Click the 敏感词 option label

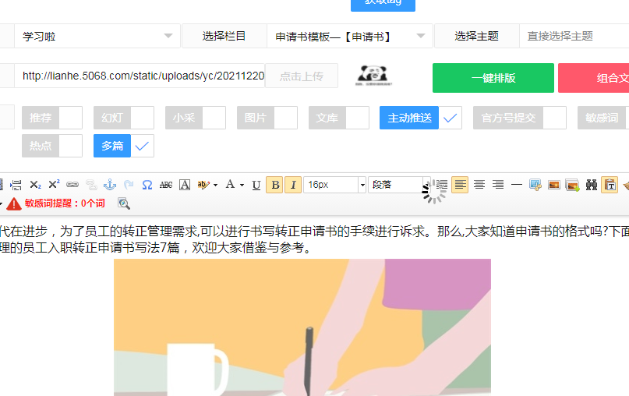(601, 118)
